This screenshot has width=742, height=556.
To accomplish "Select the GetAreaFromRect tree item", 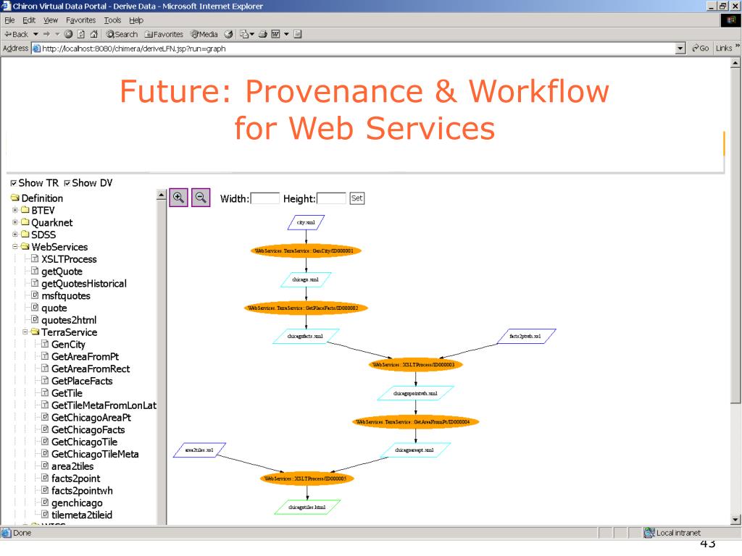I will click(x=91, y=368).
